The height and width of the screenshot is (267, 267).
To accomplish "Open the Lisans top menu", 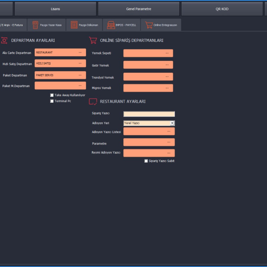I will pyautogui.click(x=55, y=9).
